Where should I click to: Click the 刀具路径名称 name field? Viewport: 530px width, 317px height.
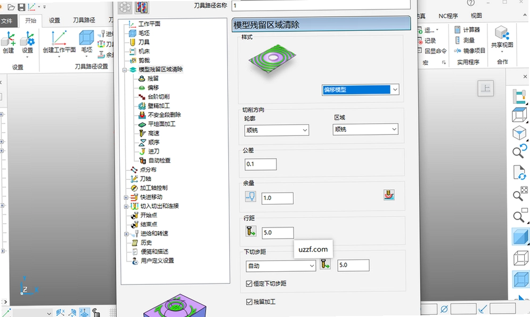pyautogui.click(x=321, y=5)
